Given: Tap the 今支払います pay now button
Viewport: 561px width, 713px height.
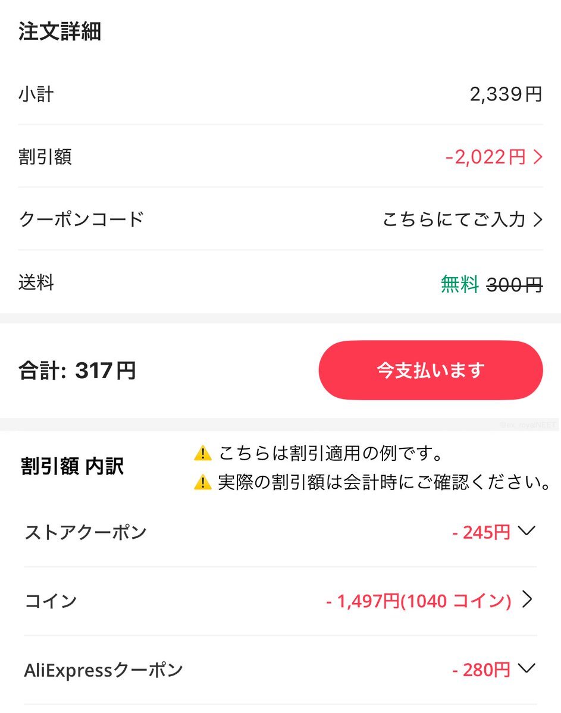Looking at the screenshot, I should click(431, 370).
